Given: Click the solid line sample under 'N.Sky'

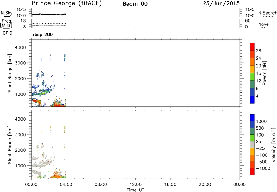Looking at the screenshot, I should click(7, 17).
